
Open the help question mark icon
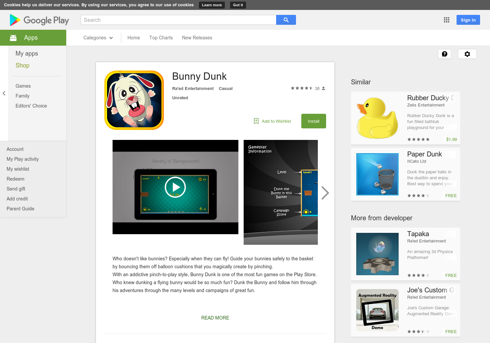click(445, 54)
